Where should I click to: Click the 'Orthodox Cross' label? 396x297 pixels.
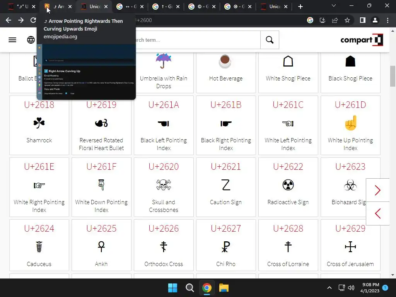(164, 264)
